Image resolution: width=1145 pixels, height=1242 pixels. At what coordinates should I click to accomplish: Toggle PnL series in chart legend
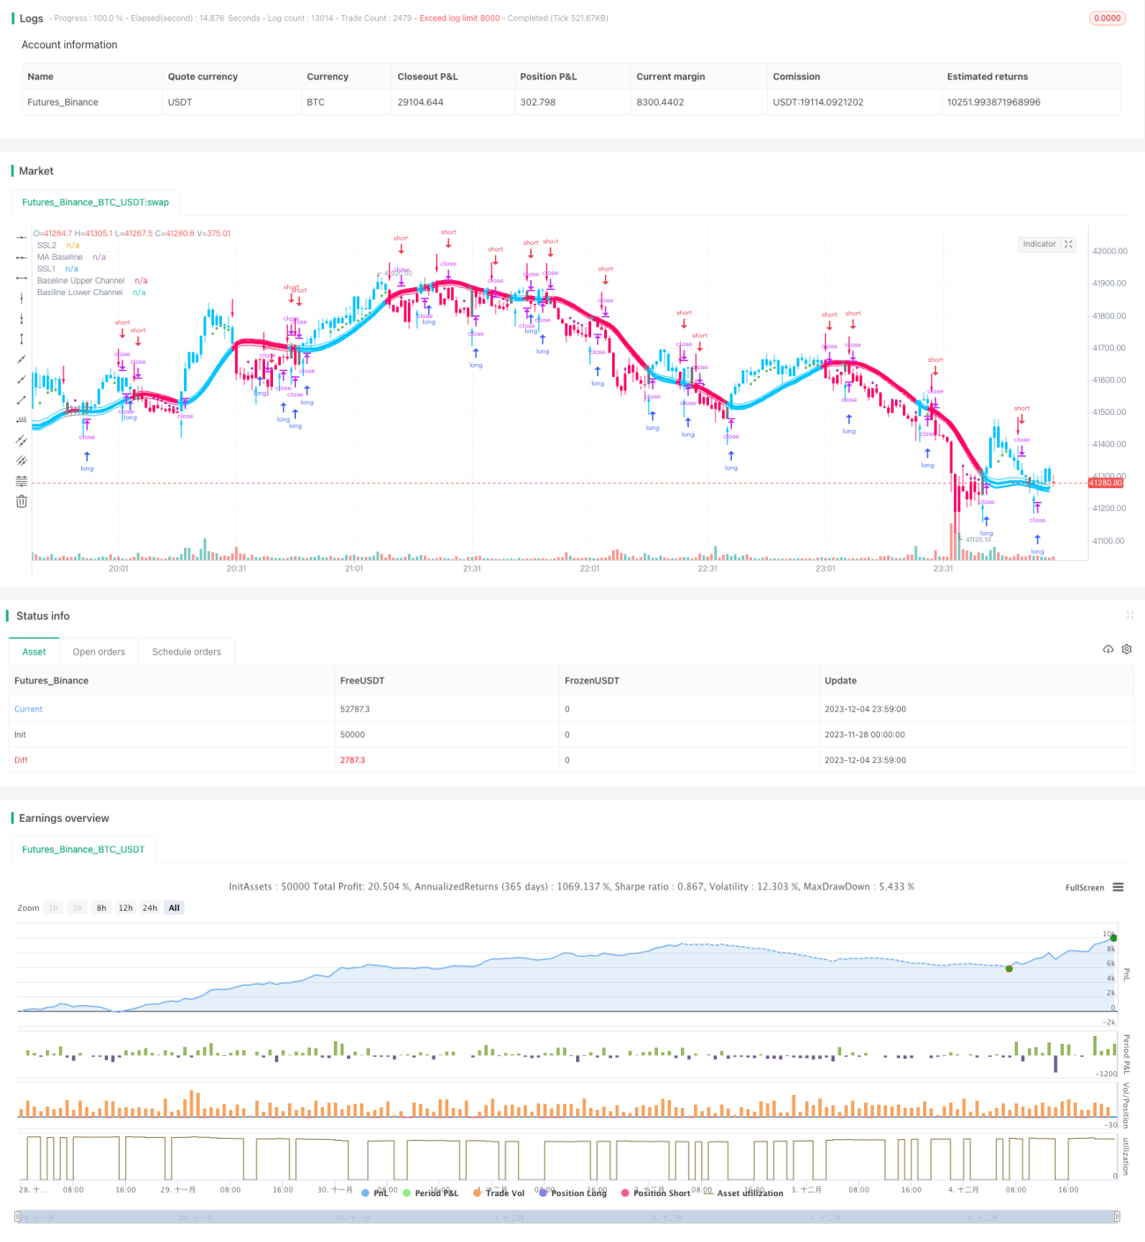(375, 1193)
